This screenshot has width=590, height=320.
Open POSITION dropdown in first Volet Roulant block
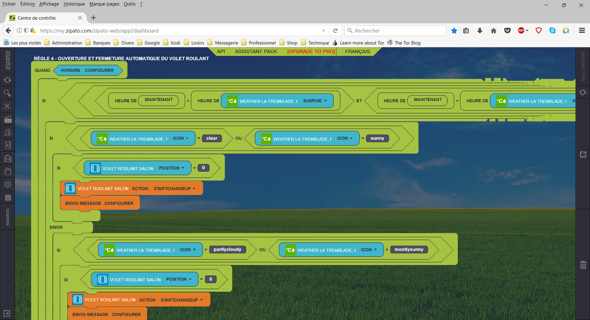pos(171,168)
